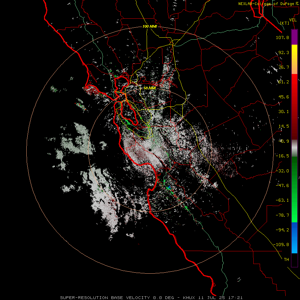
Task: Click the VEL legend title
Action: click(293, 20)
